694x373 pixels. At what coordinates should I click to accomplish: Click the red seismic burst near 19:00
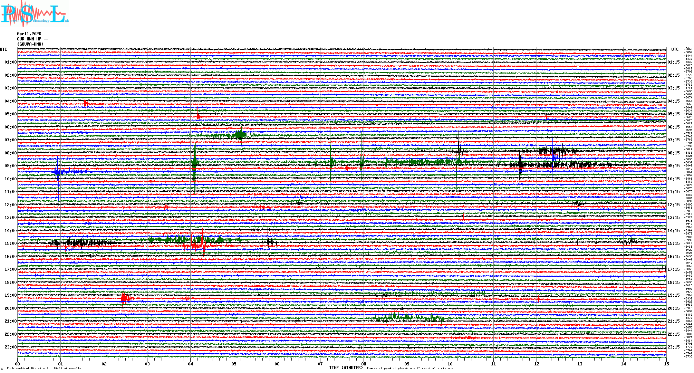tap(125, 297)
